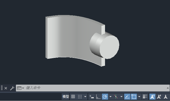This screenshot has height=101, width=170.
Task: Open isometric drafting plane dropdown
Action: (121, 97)
